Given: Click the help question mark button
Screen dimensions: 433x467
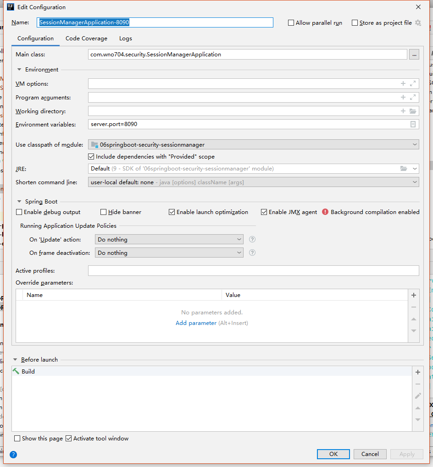Looking at the screenshot, I should tap(13, 455).
